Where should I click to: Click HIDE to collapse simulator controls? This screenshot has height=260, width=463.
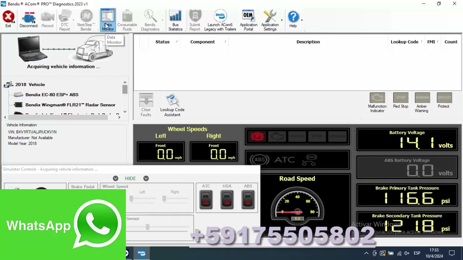130,178
